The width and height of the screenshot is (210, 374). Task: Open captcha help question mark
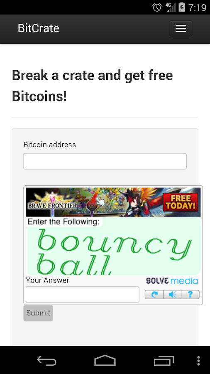[x=190, y=295]
